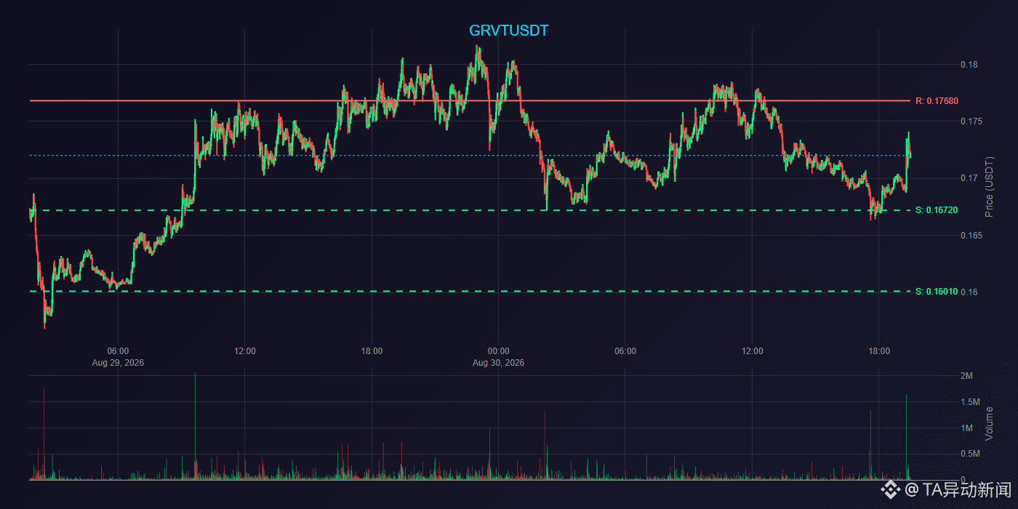
Task: Click the dotted current price line
Action: [x=469, y=156]
